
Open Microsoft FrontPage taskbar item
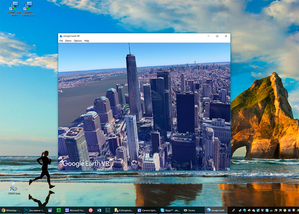(75, 210)
